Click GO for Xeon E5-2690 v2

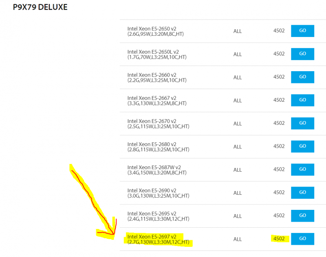point(302,193)
